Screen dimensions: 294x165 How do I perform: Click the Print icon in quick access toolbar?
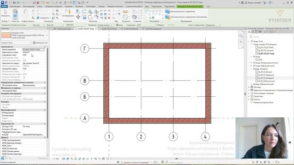coord(34,3)
